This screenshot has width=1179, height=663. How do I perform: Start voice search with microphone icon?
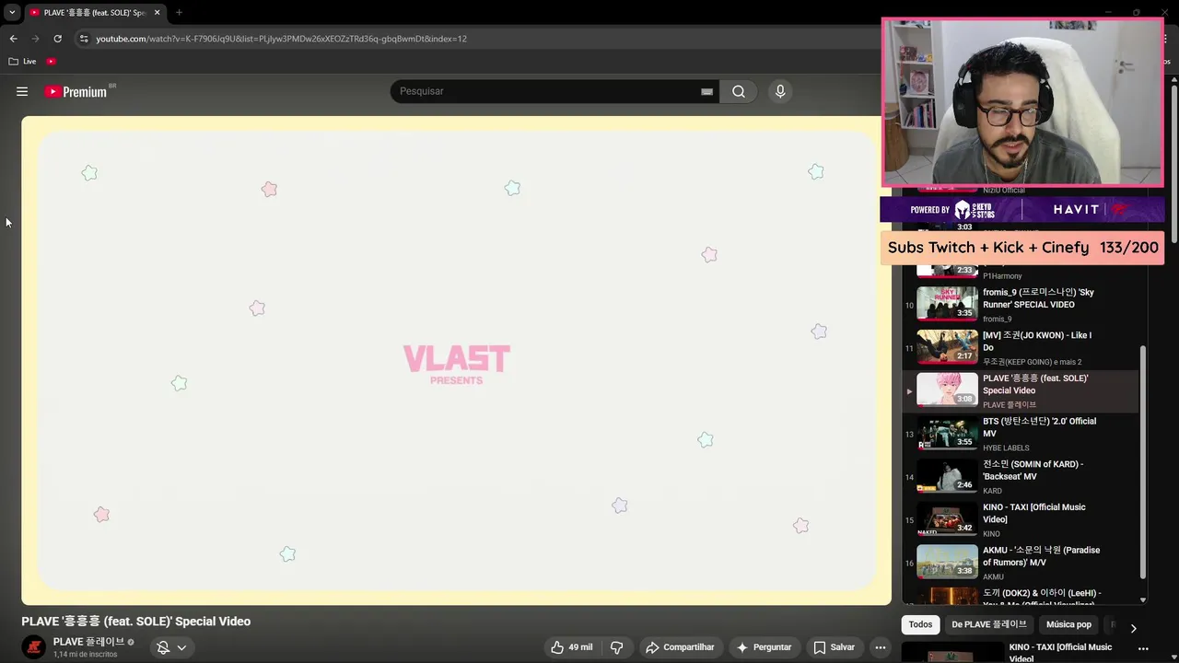click(780, 91)
